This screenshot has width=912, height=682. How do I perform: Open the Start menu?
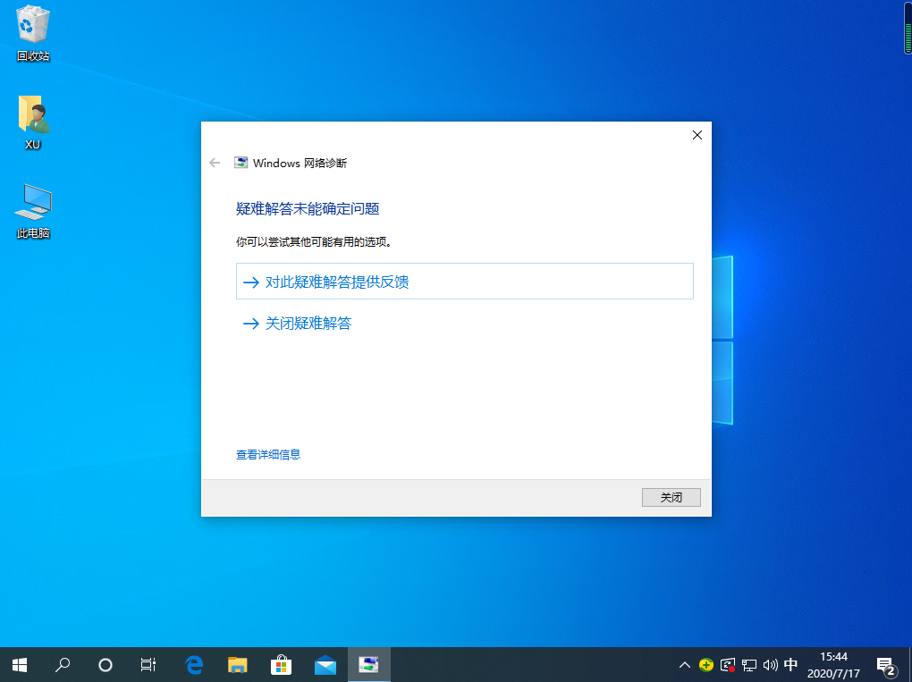[18, 665]
